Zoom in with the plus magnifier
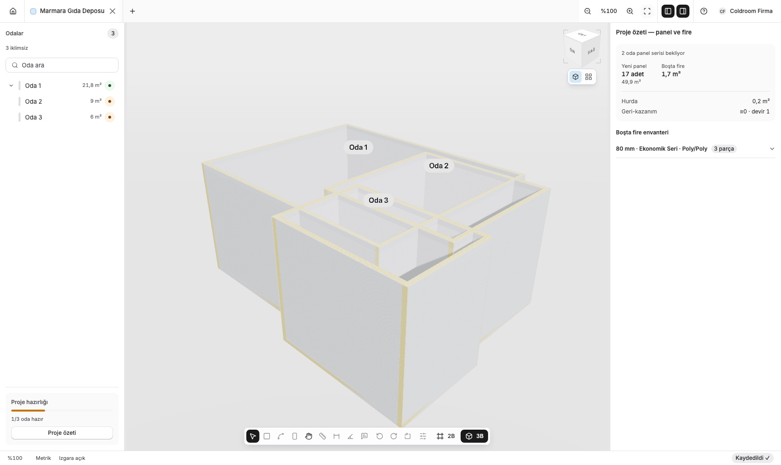The width and height of the screenshot is (781, 465). (630, 11)
